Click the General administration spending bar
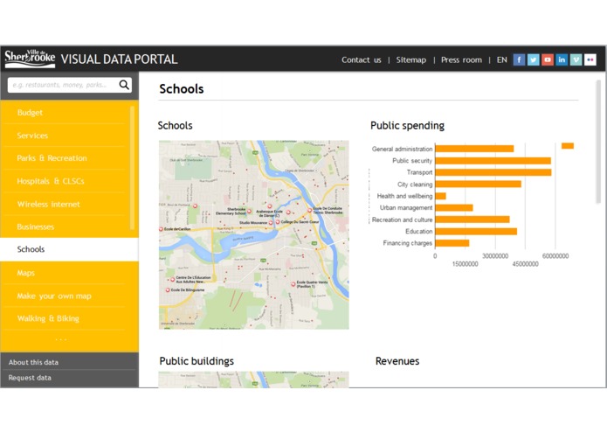Screen dimensions: 607x432 pos(474,149)
